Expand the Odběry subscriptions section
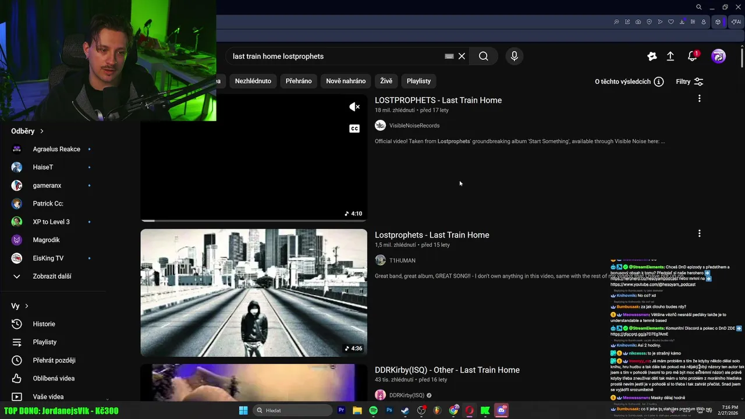Image resolution: width=745 pixels, height=419 pixels. tap(27, 131)
